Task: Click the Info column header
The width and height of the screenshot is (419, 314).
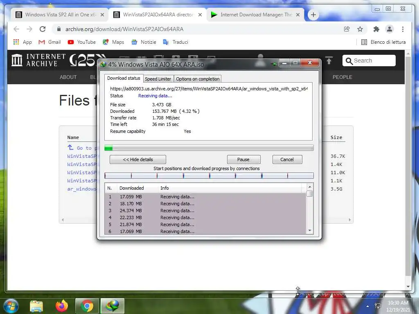Action: coord(230,188)
